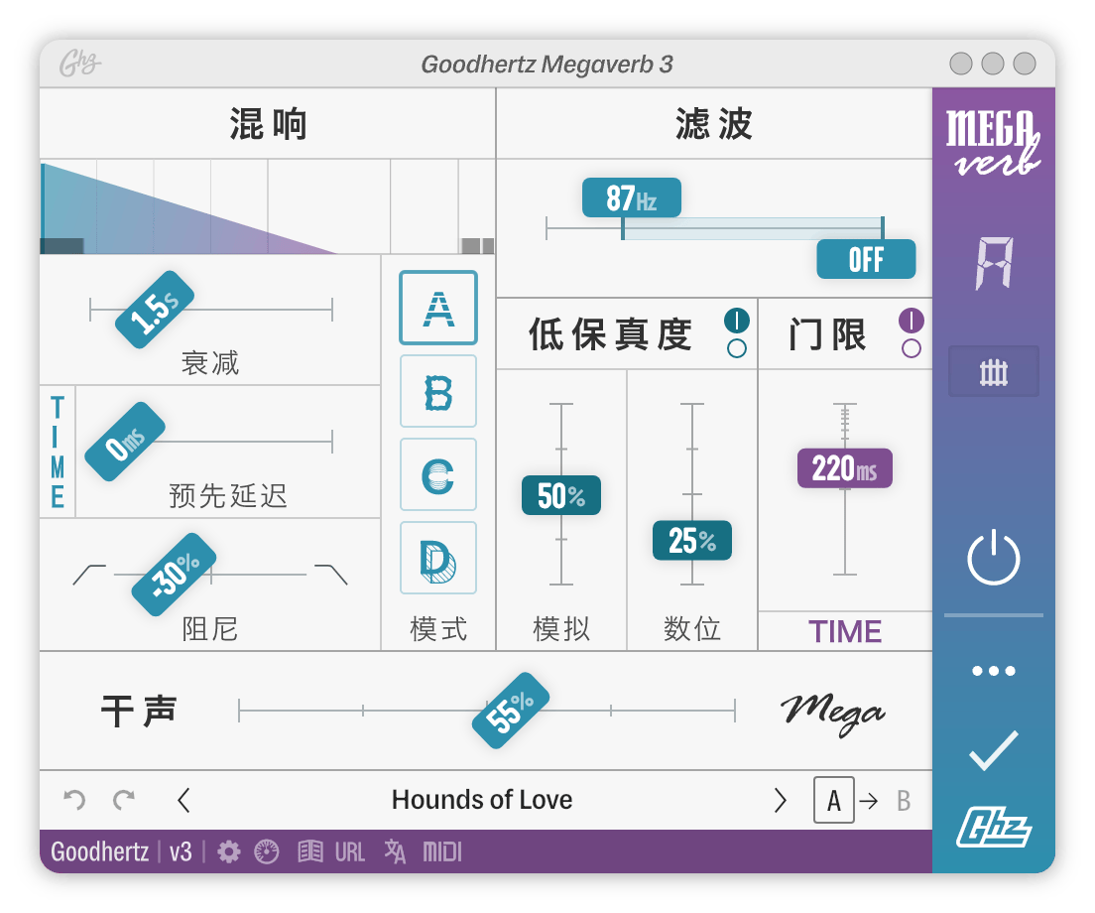Image resolution: width=1095 pixels, height=913 pixels.
Task: Click the 滤波 section header
Action: (714, 124)
